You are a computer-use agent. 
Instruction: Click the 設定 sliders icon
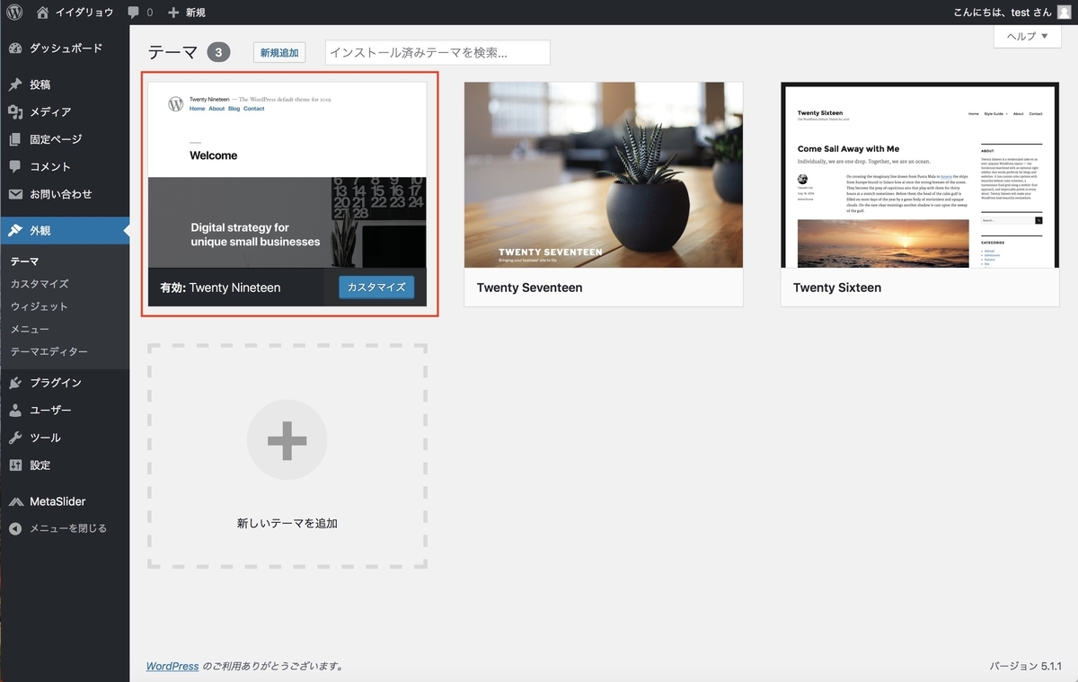pos(15,465)
